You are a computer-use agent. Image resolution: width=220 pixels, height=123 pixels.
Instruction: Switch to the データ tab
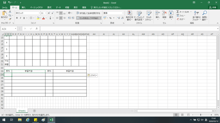tap(58, 8)
